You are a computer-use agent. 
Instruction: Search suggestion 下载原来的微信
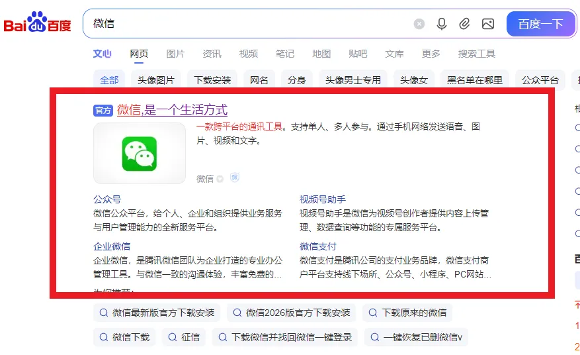click(407, 313)
